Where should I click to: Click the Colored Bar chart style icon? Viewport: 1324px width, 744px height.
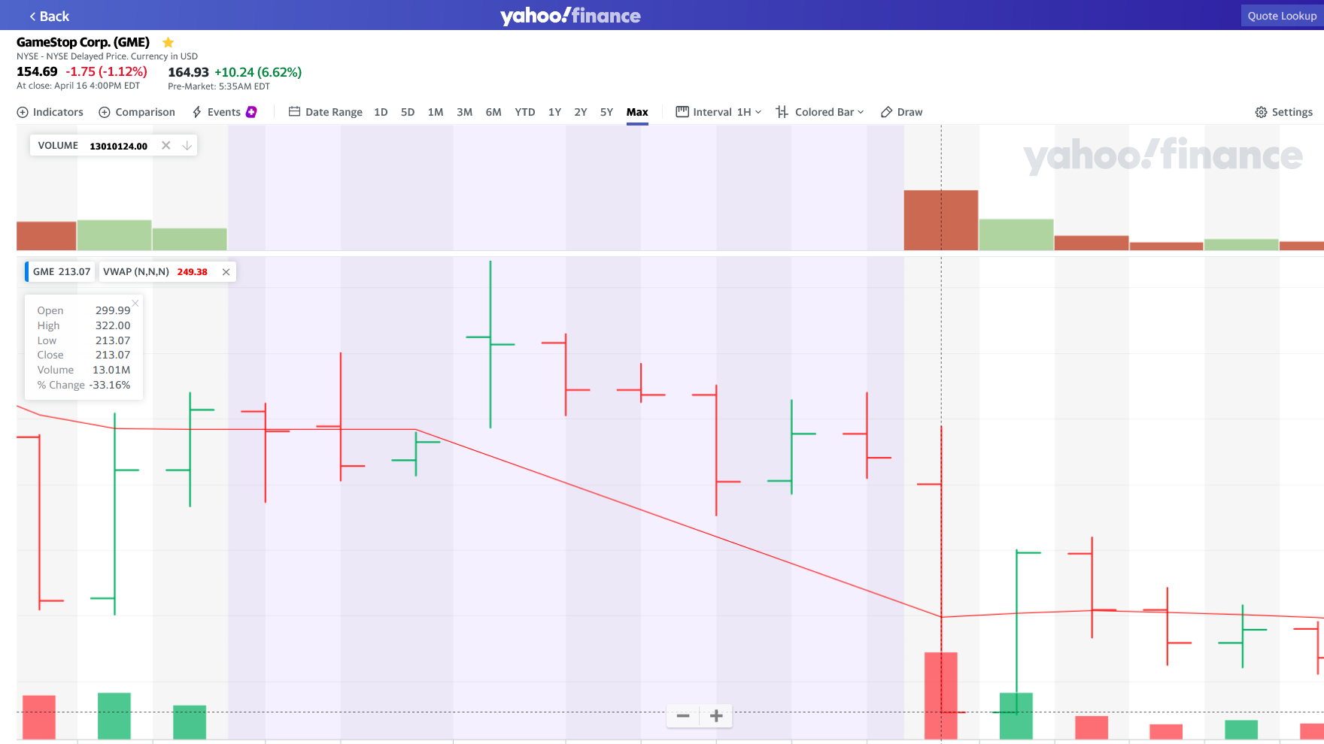(x=782, y=112)
